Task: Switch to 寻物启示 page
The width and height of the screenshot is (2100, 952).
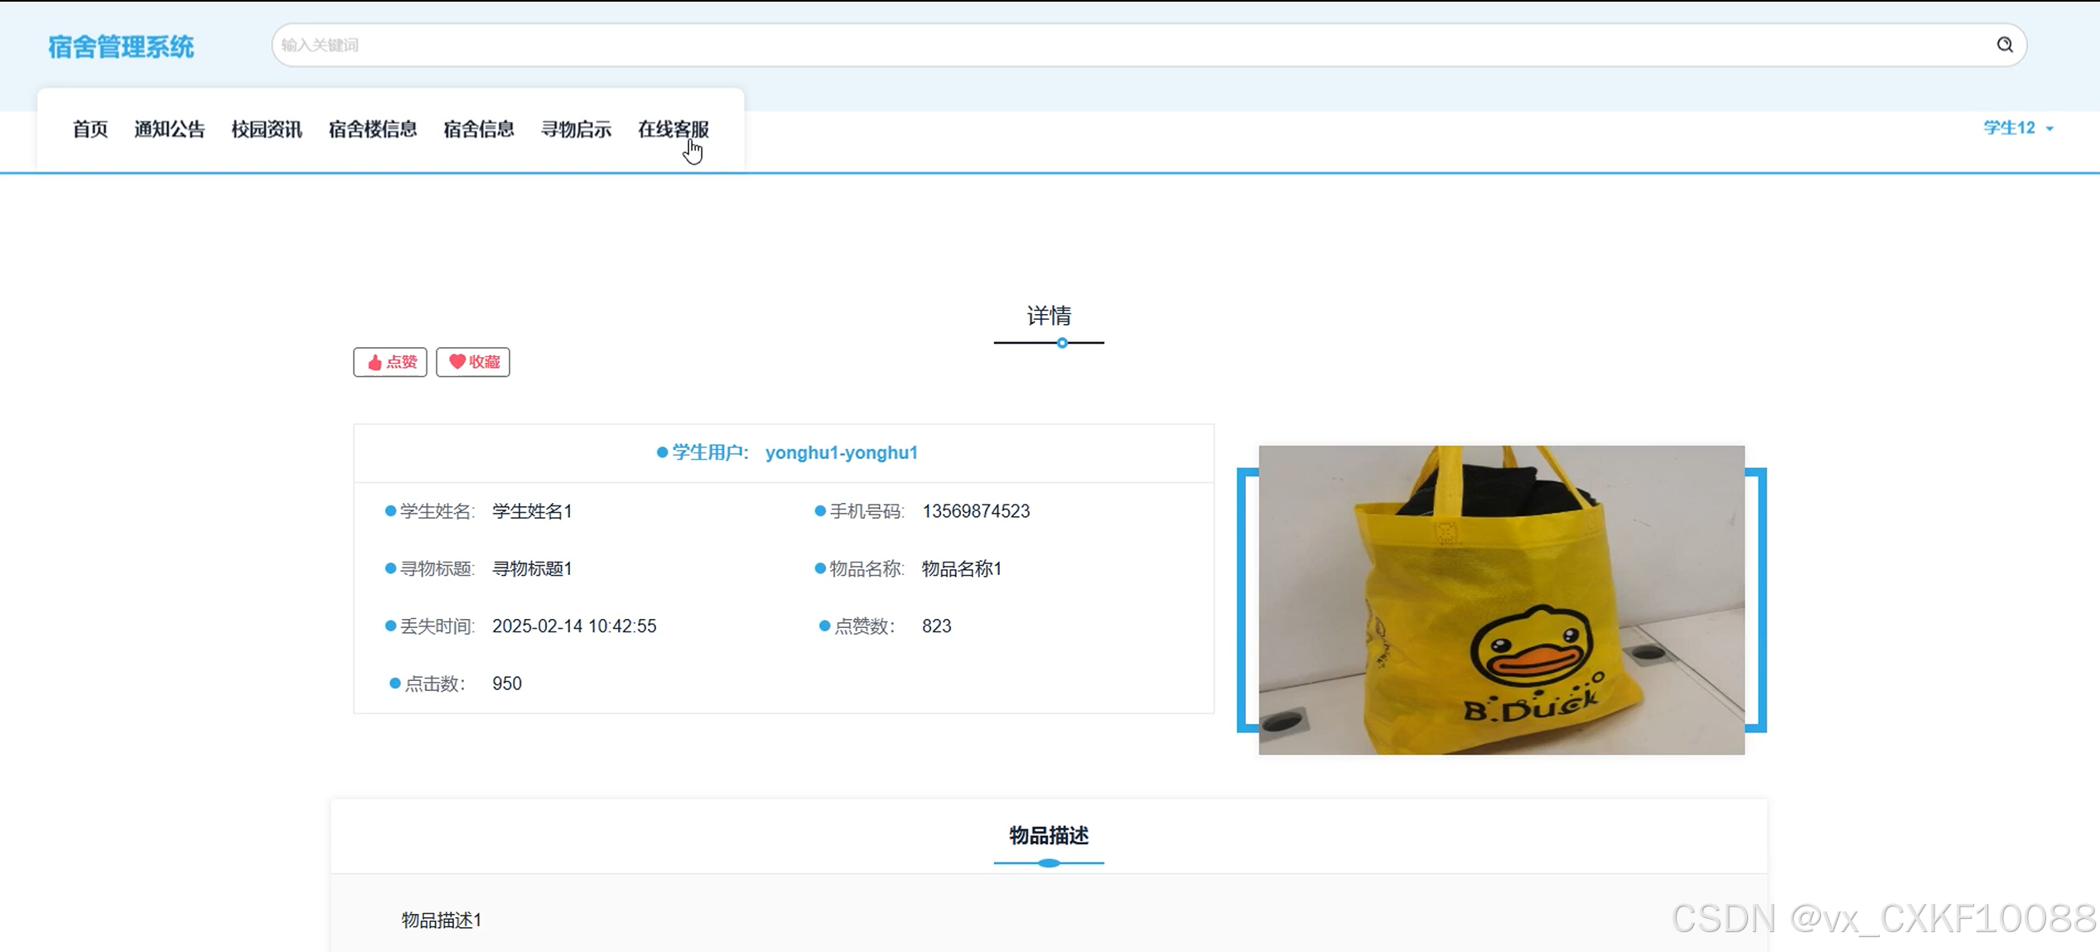Action: tap(576, 129)
